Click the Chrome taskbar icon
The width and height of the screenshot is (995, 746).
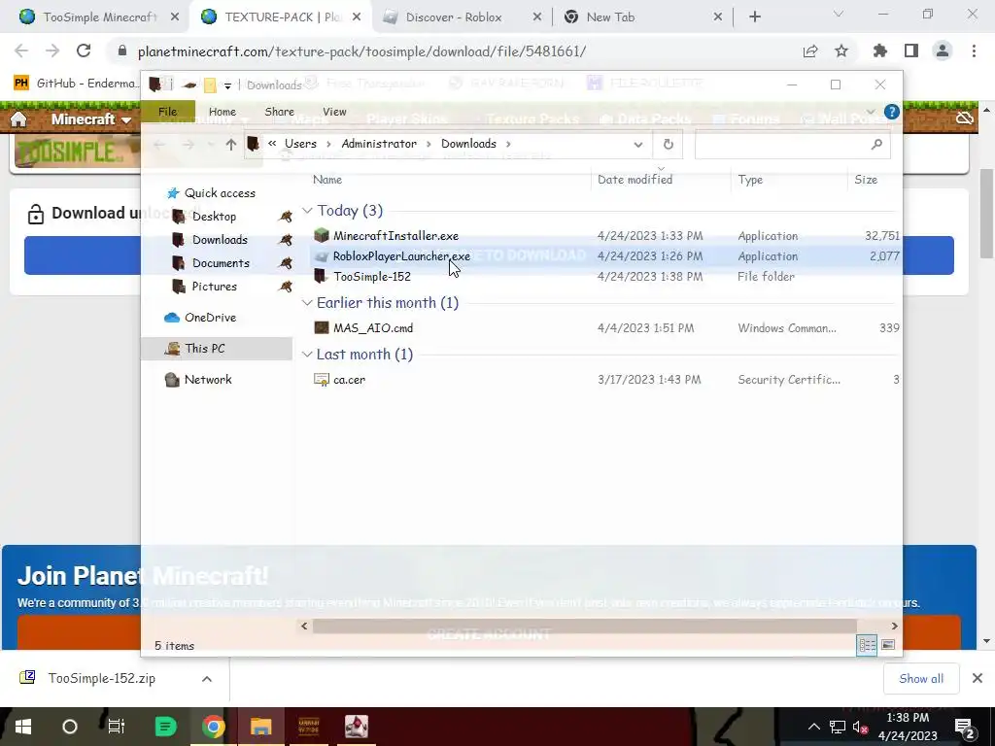click(x=213, y=727)
